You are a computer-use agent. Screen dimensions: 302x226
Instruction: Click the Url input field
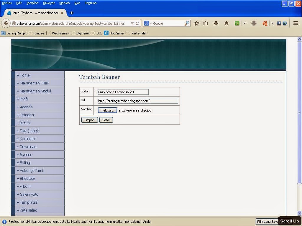[138, 101]
